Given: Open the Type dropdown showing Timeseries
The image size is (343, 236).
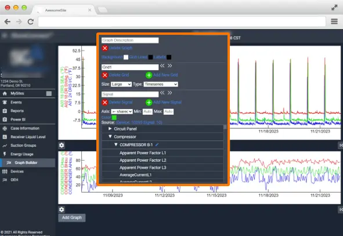Looking at the screenshot, I should tap(161, 84).
